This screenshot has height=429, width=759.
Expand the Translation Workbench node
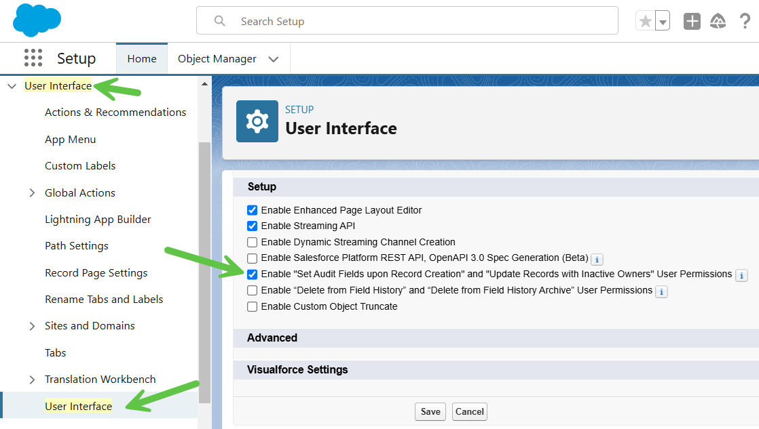tap(32, 380)
